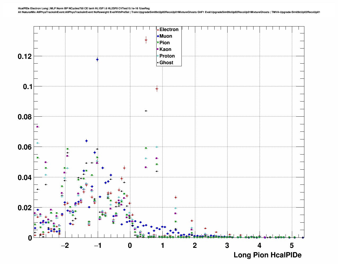This screenshot has width=338, height=264.
Task: Click the highest red Electron data point
Action: click(146, 40)
